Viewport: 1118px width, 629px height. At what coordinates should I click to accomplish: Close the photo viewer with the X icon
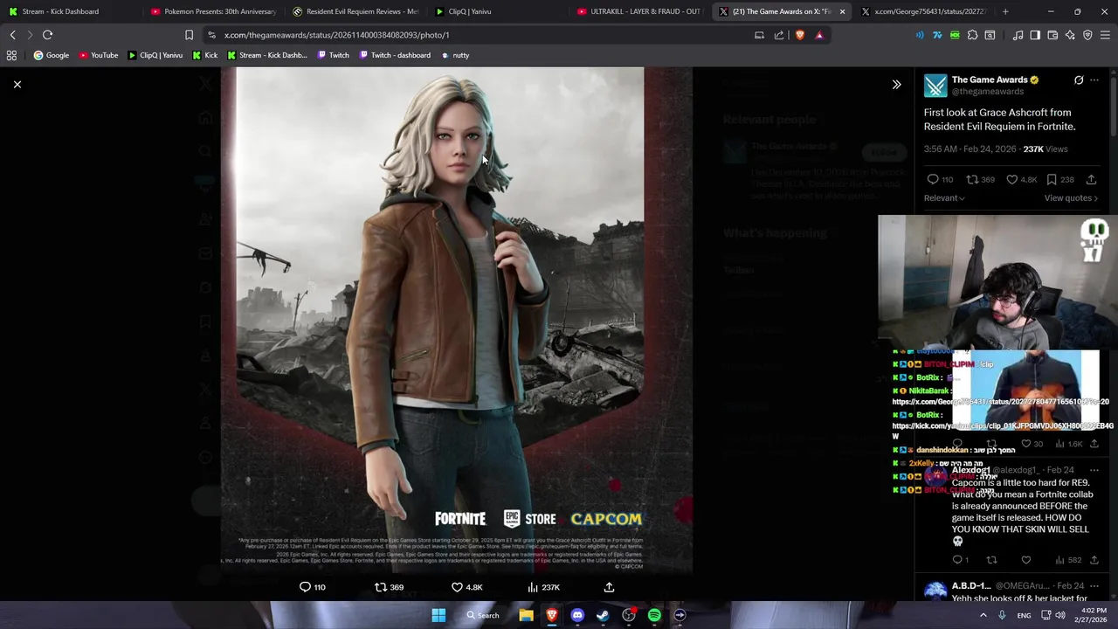point(17,85)
